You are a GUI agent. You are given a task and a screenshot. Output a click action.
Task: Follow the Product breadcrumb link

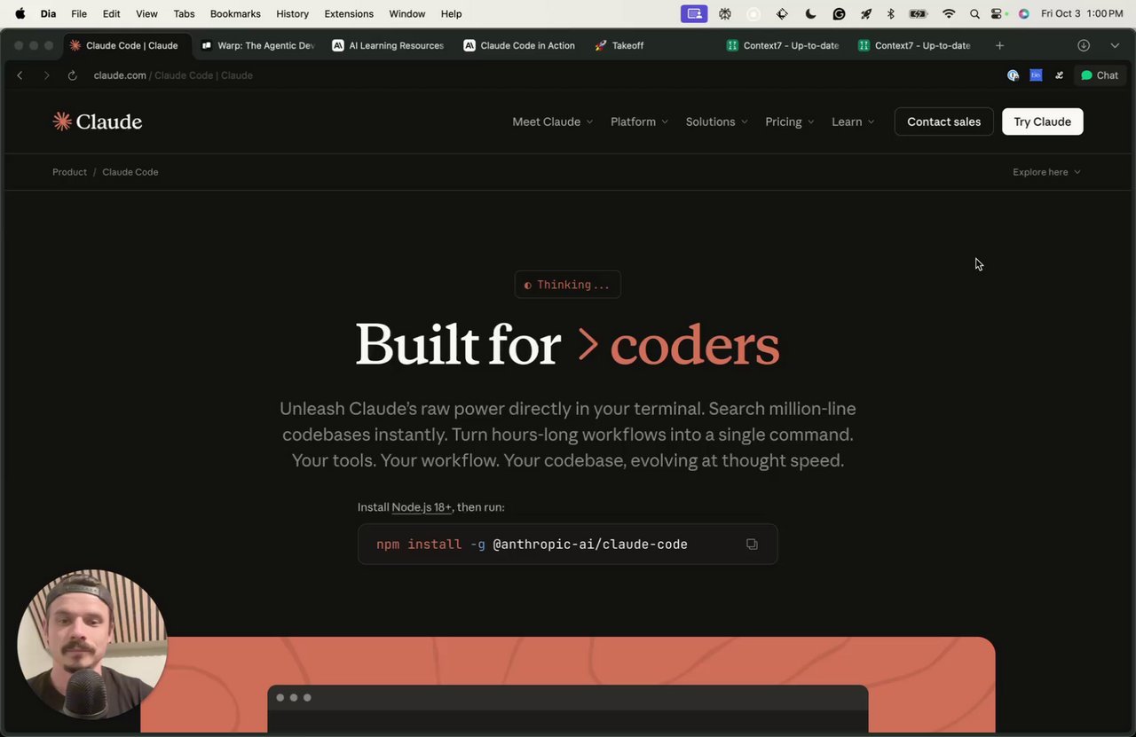tap(69, 172)
